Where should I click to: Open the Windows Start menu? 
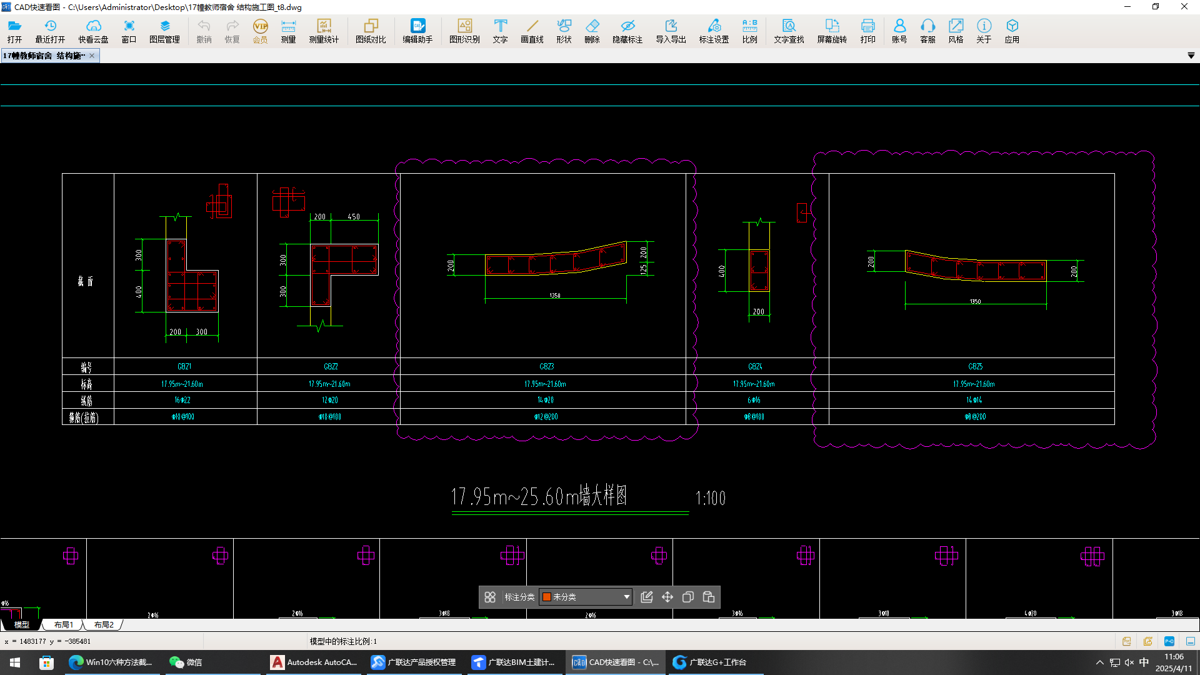pyautogui.click(x=15, y=662)
